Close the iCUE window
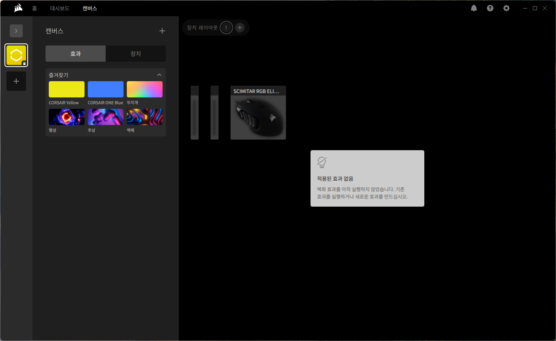The height and width of the screenshot is (341, 556). pyautogui.click(x=545, y=8)
